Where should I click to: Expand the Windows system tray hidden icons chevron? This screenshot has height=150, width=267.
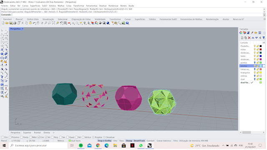pyautogui.click(x=223, y=145)
